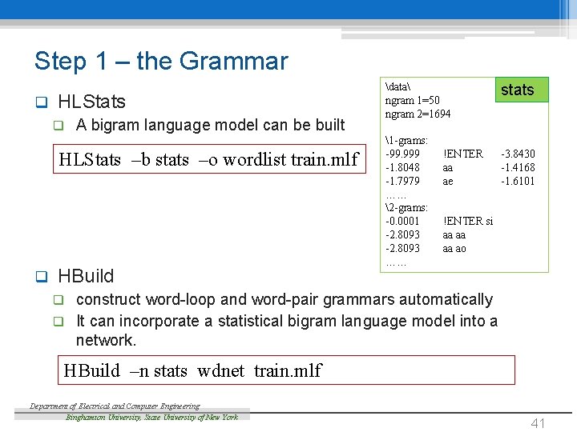577x432 pixels.
Task: Click the value "-1.4168"
Action: click(x=518, y=167)
